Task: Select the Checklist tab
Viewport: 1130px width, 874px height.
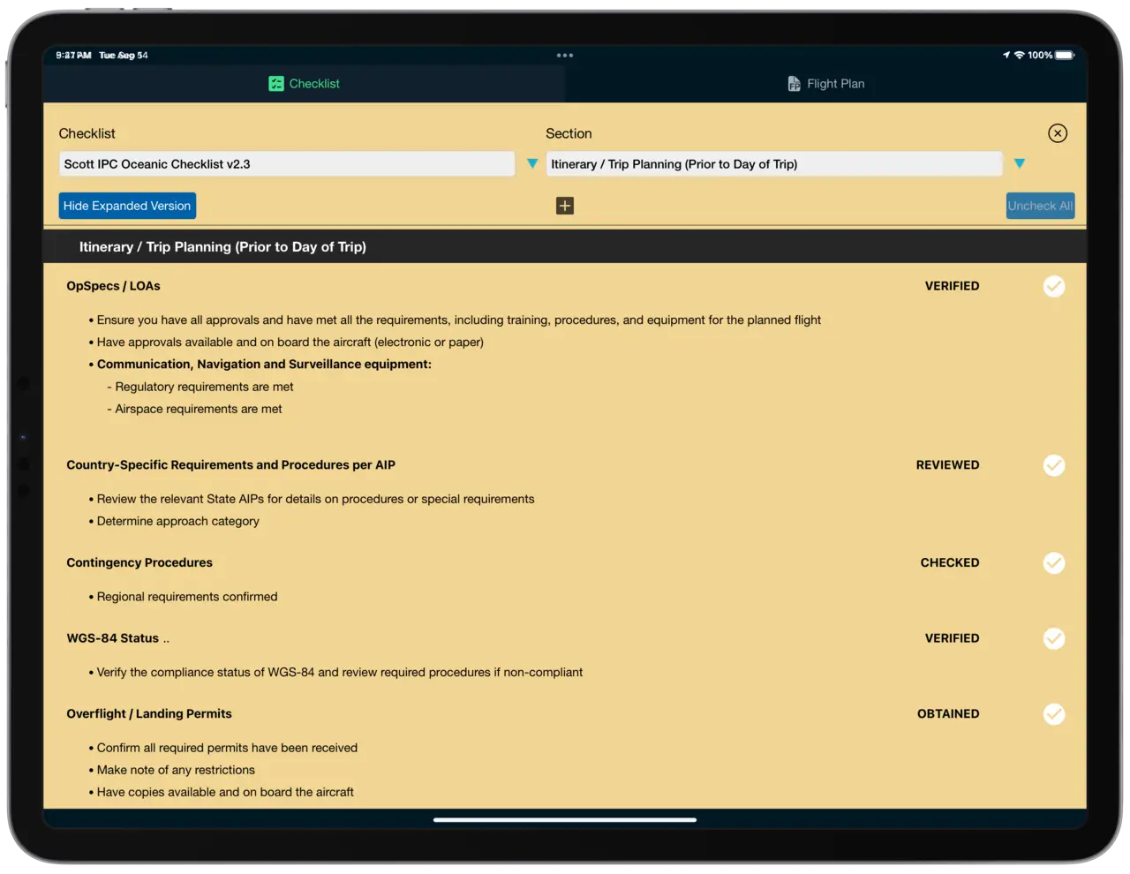Action: click(x=304, y=83)
